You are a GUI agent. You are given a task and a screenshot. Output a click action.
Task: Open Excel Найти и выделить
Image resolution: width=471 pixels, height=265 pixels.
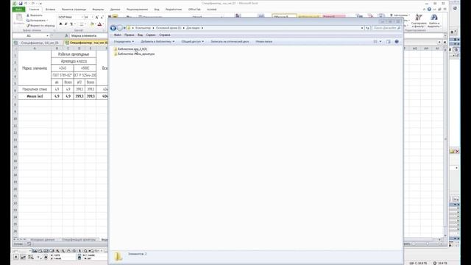[x=434, y=21]
